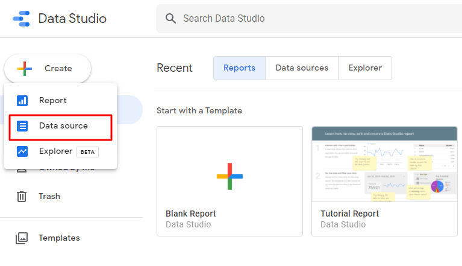Switch to the Data sources tab
Viewport: 462px width, 266px height.
pos(302,68)
